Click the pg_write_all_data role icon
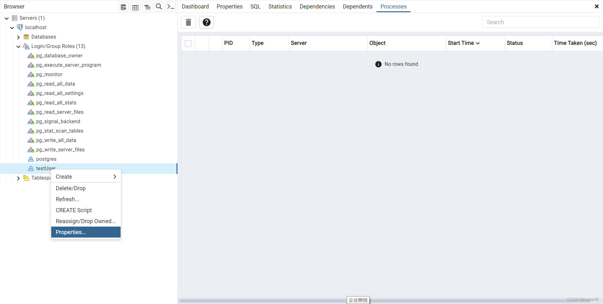Viewport: 603px width, 304px height. (31, 140)
